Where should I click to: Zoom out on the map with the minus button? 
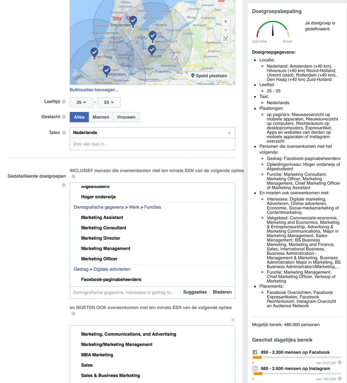click(226, 30)
